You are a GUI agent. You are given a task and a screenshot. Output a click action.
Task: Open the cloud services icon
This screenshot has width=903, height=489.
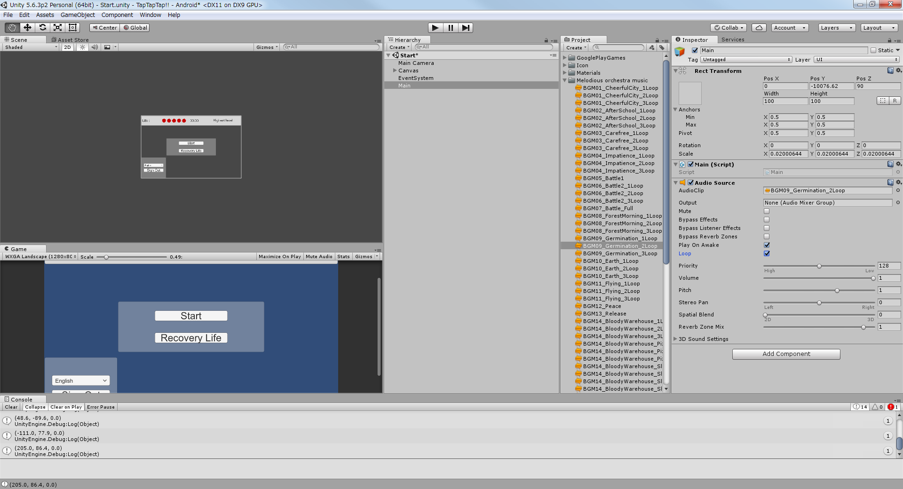click(x=759, y=28)
